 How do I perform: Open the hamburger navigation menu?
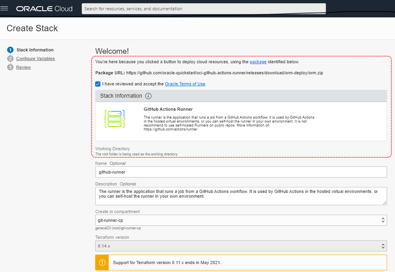coord(5,8)
